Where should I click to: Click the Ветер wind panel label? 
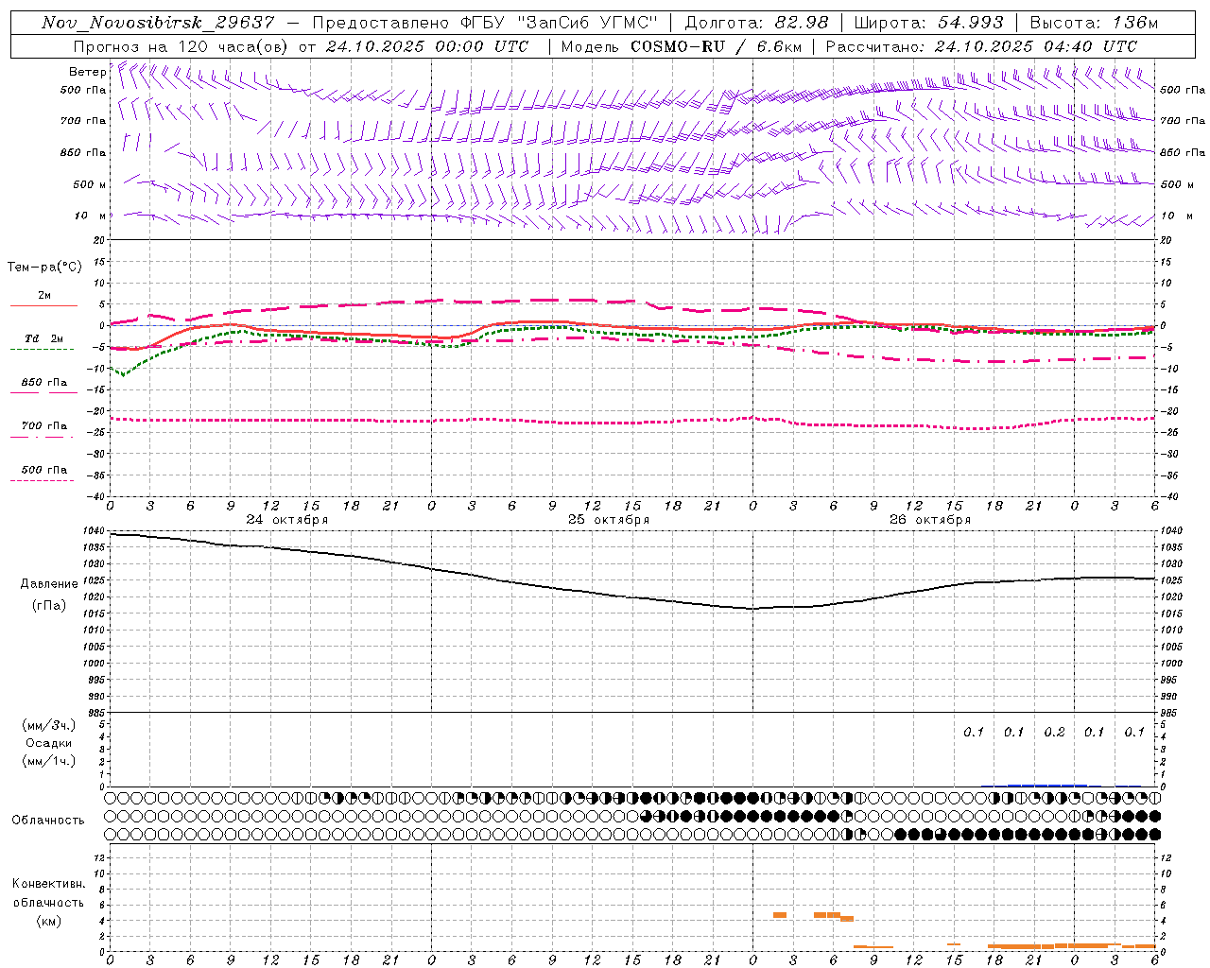point(88,72)
